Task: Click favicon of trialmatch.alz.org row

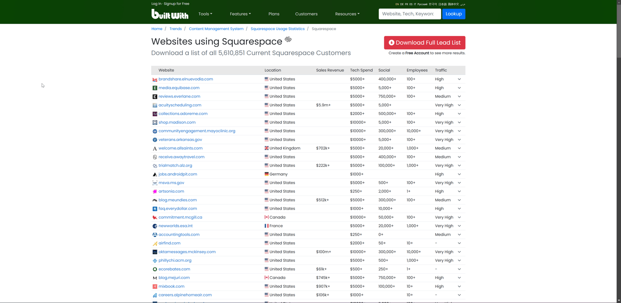Action: pyautogui.click(x=155, y=166)
